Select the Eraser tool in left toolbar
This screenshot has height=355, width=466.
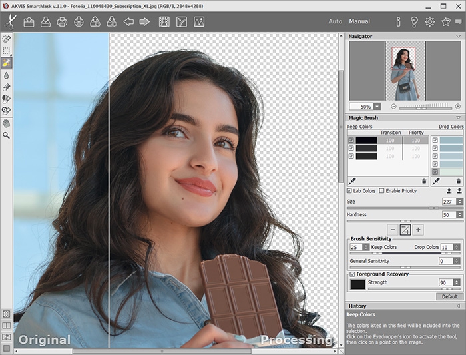7,87
